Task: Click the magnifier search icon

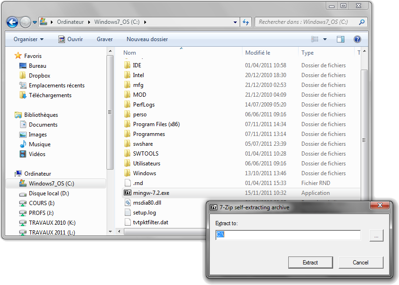Action: (x=362, y=22)
